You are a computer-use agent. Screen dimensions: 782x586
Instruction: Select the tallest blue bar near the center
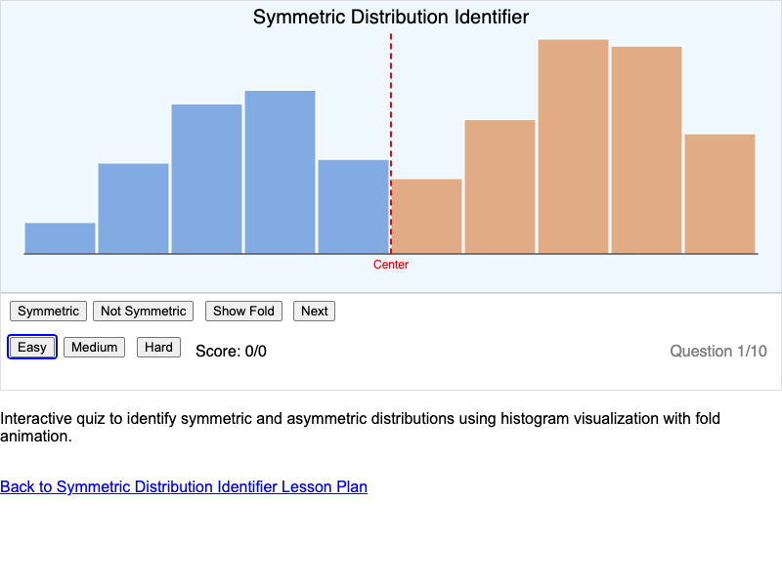click(x=280, y=171)
